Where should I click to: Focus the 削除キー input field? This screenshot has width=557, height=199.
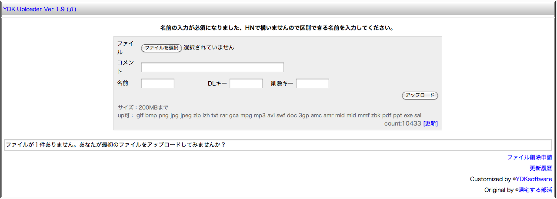pyautogui.click(x=312, y=83)
